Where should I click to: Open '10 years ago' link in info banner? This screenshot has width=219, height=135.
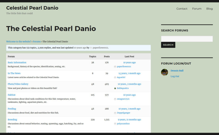(80, 48)
